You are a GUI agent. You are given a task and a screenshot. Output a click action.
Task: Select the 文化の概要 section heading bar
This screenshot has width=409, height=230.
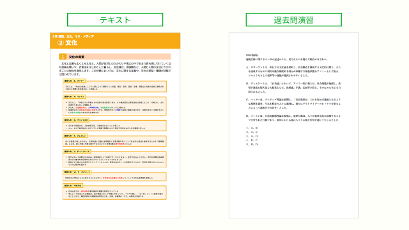[115, 57]
